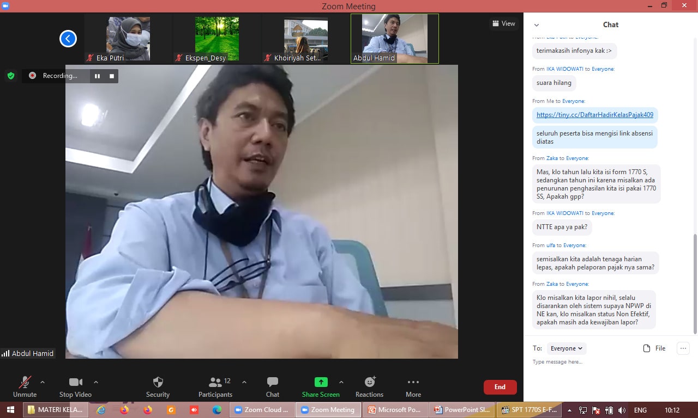The image size is (698, 418).
Task: Open the View layout menu
Action: tap(503, 23)
